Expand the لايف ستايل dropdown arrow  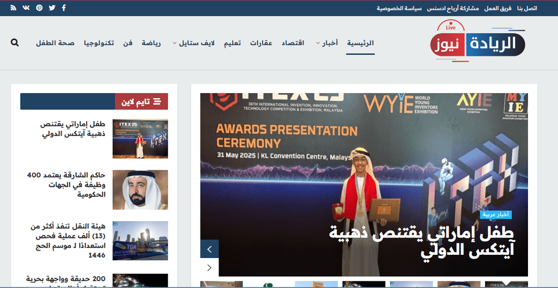point(174,44)
